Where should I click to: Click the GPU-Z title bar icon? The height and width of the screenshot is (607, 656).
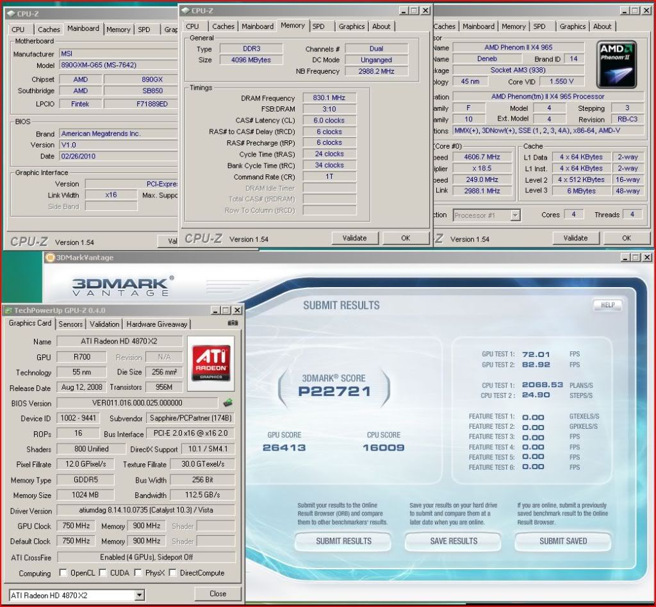10,310
